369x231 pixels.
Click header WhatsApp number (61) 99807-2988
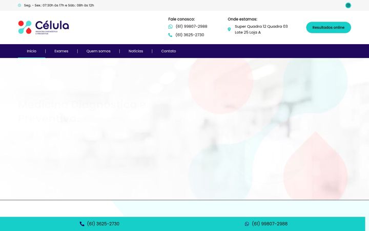click(x=191, y=26)
